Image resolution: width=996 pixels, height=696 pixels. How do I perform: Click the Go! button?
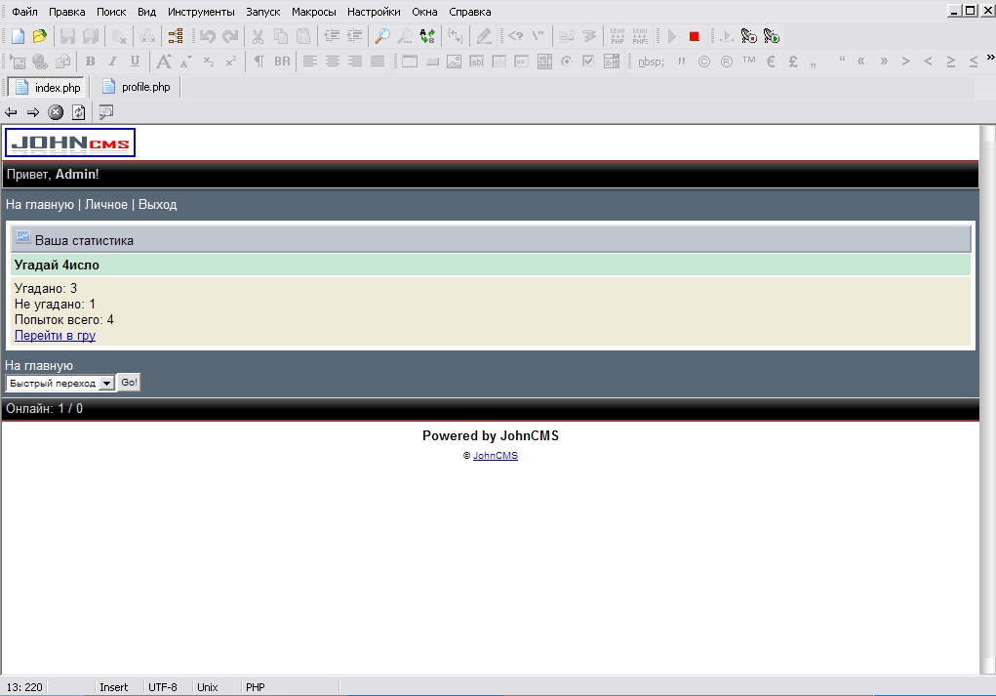click(129, 383)
